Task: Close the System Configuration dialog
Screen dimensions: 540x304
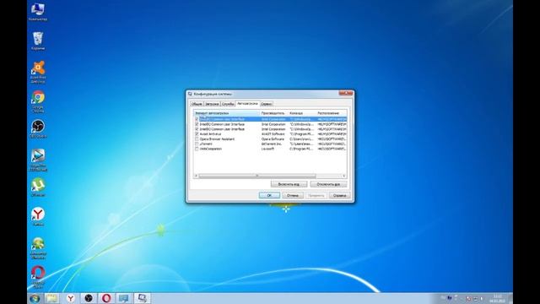Action: click(x=345, y=93)
